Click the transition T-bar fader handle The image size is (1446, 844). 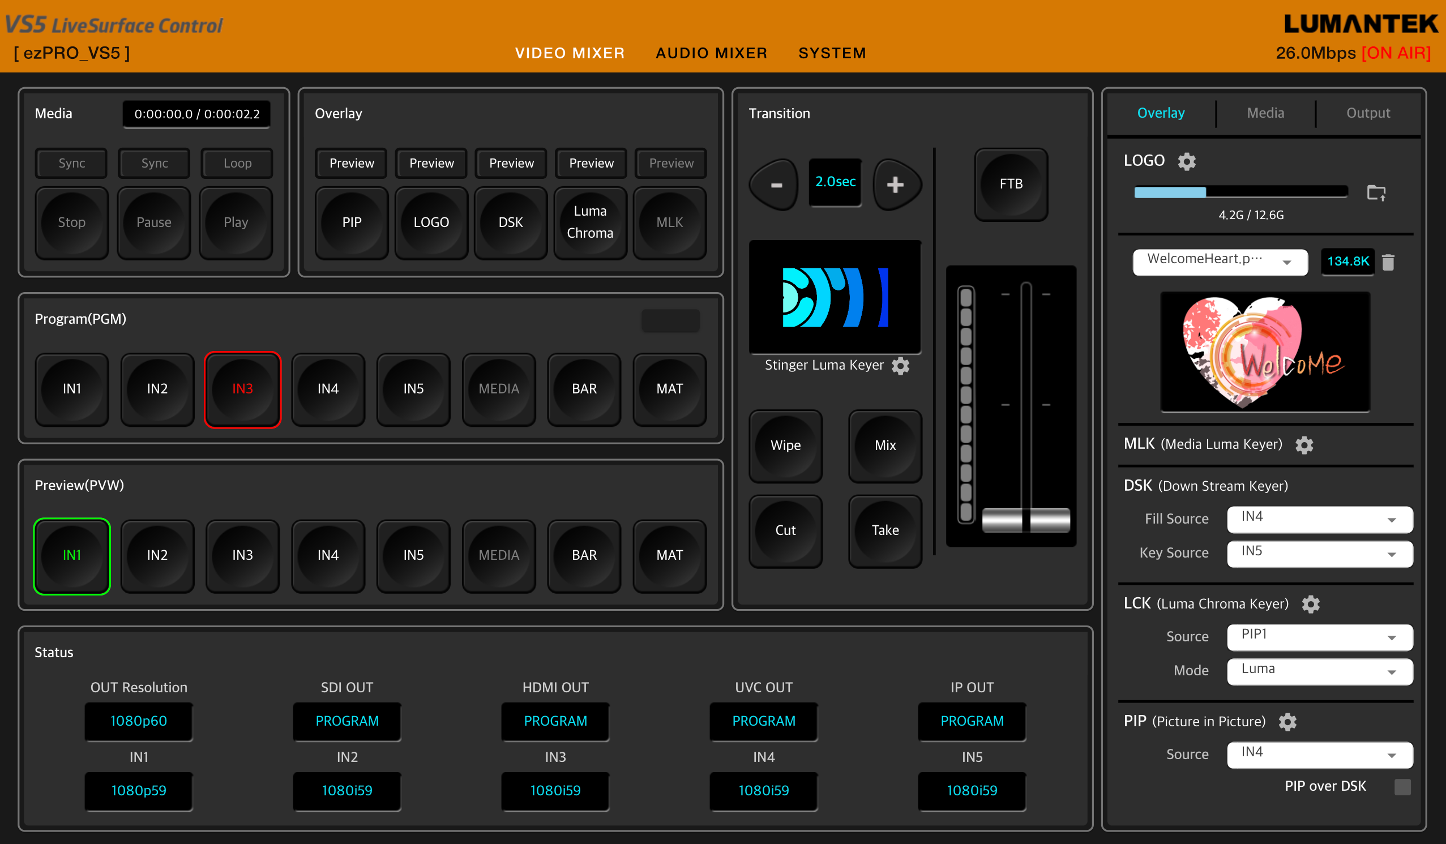[x=1026, y=520]
